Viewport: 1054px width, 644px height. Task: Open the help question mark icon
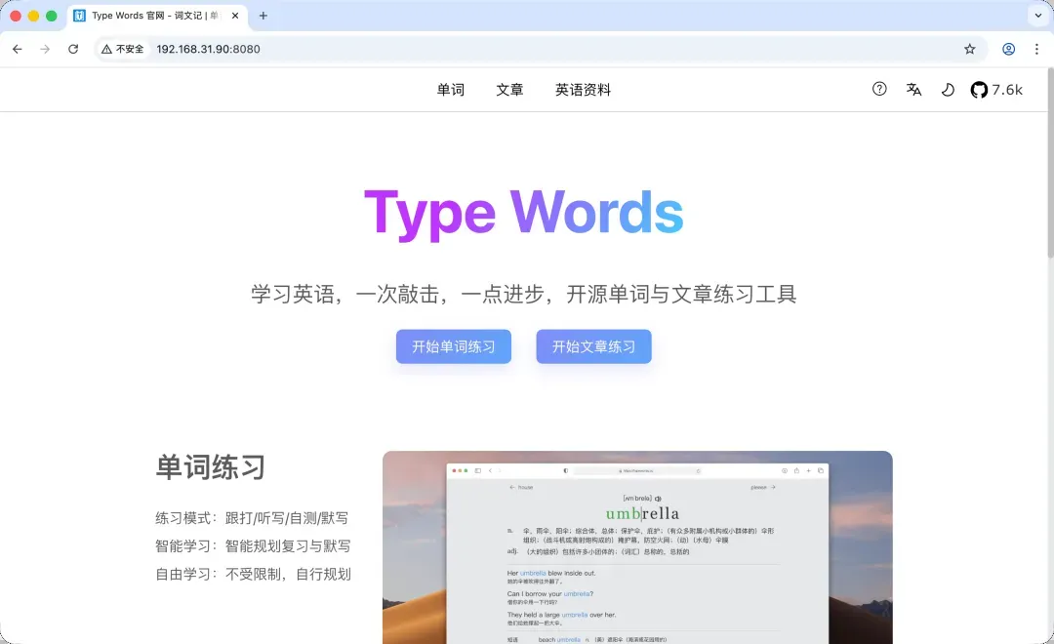[879, 89]
